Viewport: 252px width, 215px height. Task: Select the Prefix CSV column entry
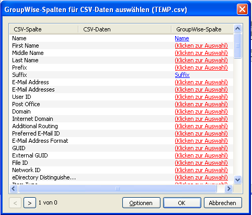point(19,67)
